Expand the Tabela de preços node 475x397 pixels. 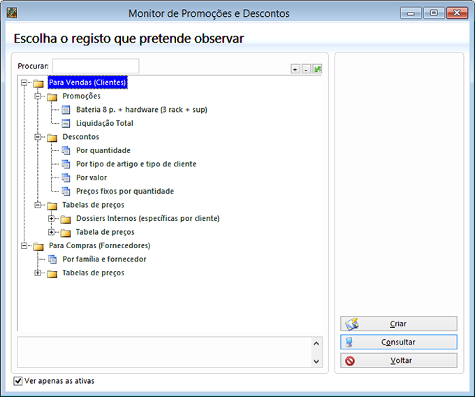click(51, 232)
